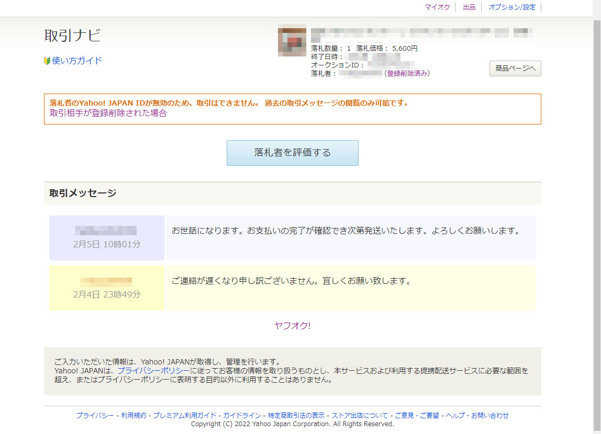Click the プライバシー footer link
The width and height of the screenshot is (601, 434).
(95, 416)
